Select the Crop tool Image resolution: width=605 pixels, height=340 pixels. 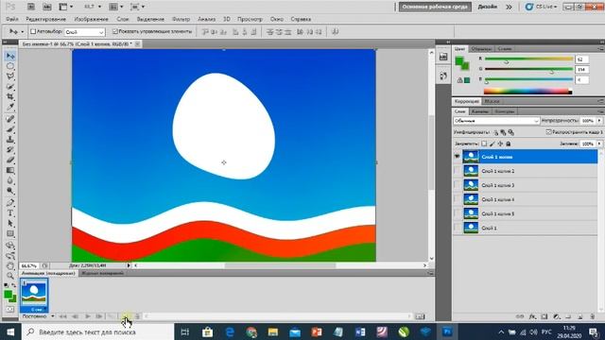pyautogui.click(x=10, y=96)
